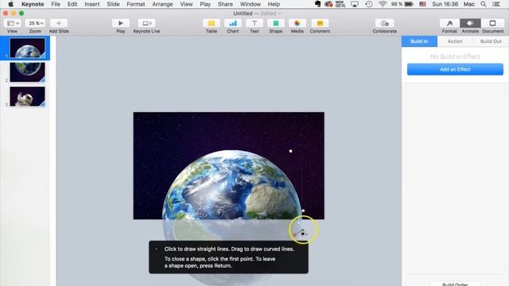Open the Media browser in toolbar
This screenshot has height=286, width=509.
tap(297, 23)
